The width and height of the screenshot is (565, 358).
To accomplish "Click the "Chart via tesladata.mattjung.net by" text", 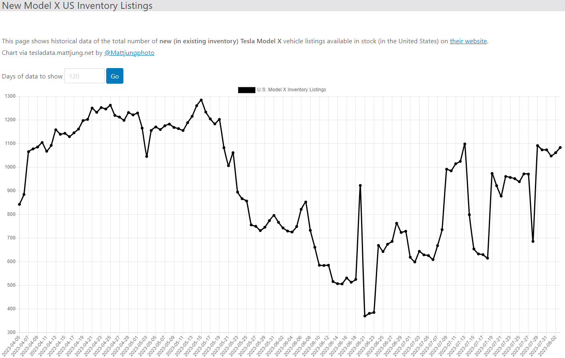I will tap(52, 52).
